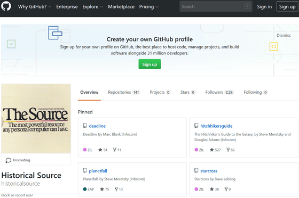Click the yellow code brackets icon in the banner
Image resolution: width=299 pixels, height=198 pixels.
coord(273,46)
